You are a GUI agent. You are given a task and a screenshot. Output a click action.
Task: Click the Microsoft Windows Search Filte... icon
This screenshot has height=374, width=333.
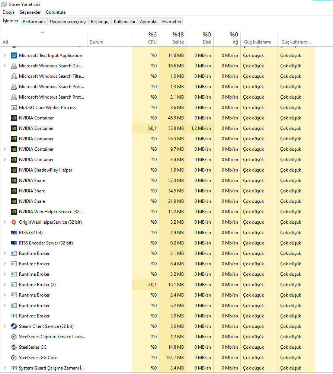[14, 76]
